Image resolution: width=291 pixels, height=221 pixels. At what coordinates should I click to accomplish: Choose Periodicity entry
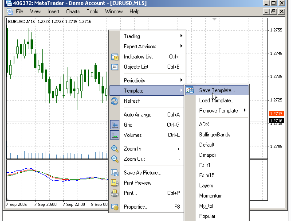click(x=147, y=81)
